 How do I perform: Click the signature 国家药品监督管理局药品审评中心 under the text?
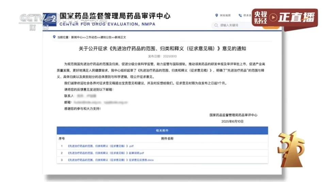(233, 115)
